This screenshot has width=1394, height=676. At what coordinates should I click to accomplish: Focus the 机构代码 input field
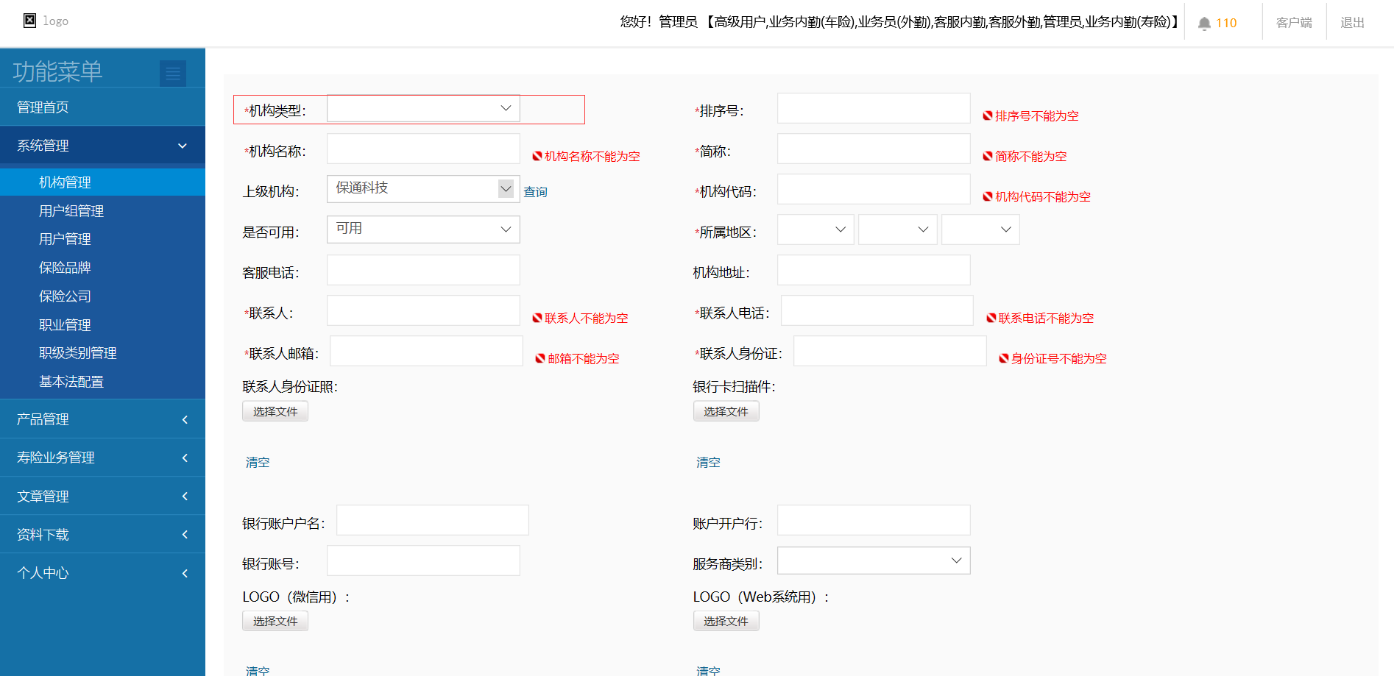click(874, 189)
